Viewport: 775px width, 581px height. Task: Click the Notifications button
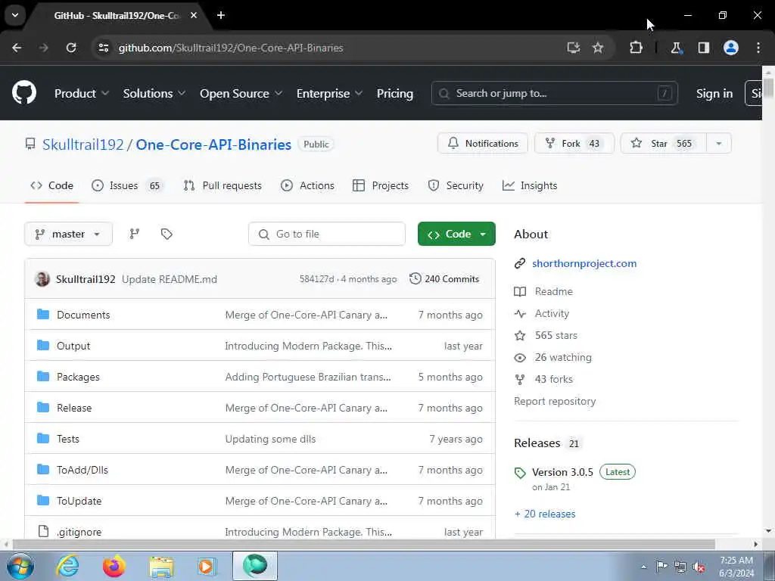(x=483, y=143)
